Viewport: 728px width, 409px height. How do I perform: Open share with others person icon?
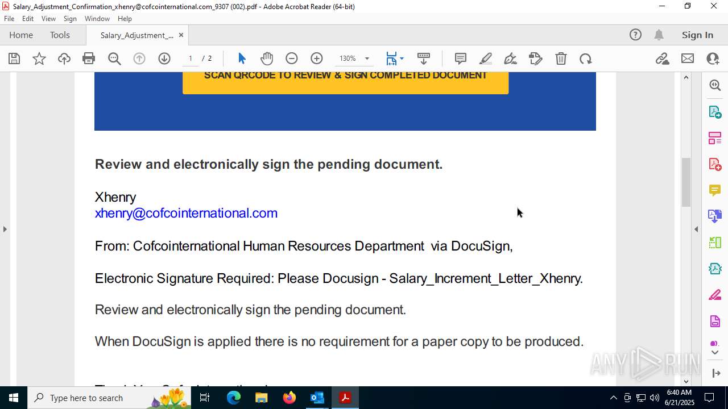point(713,59)
